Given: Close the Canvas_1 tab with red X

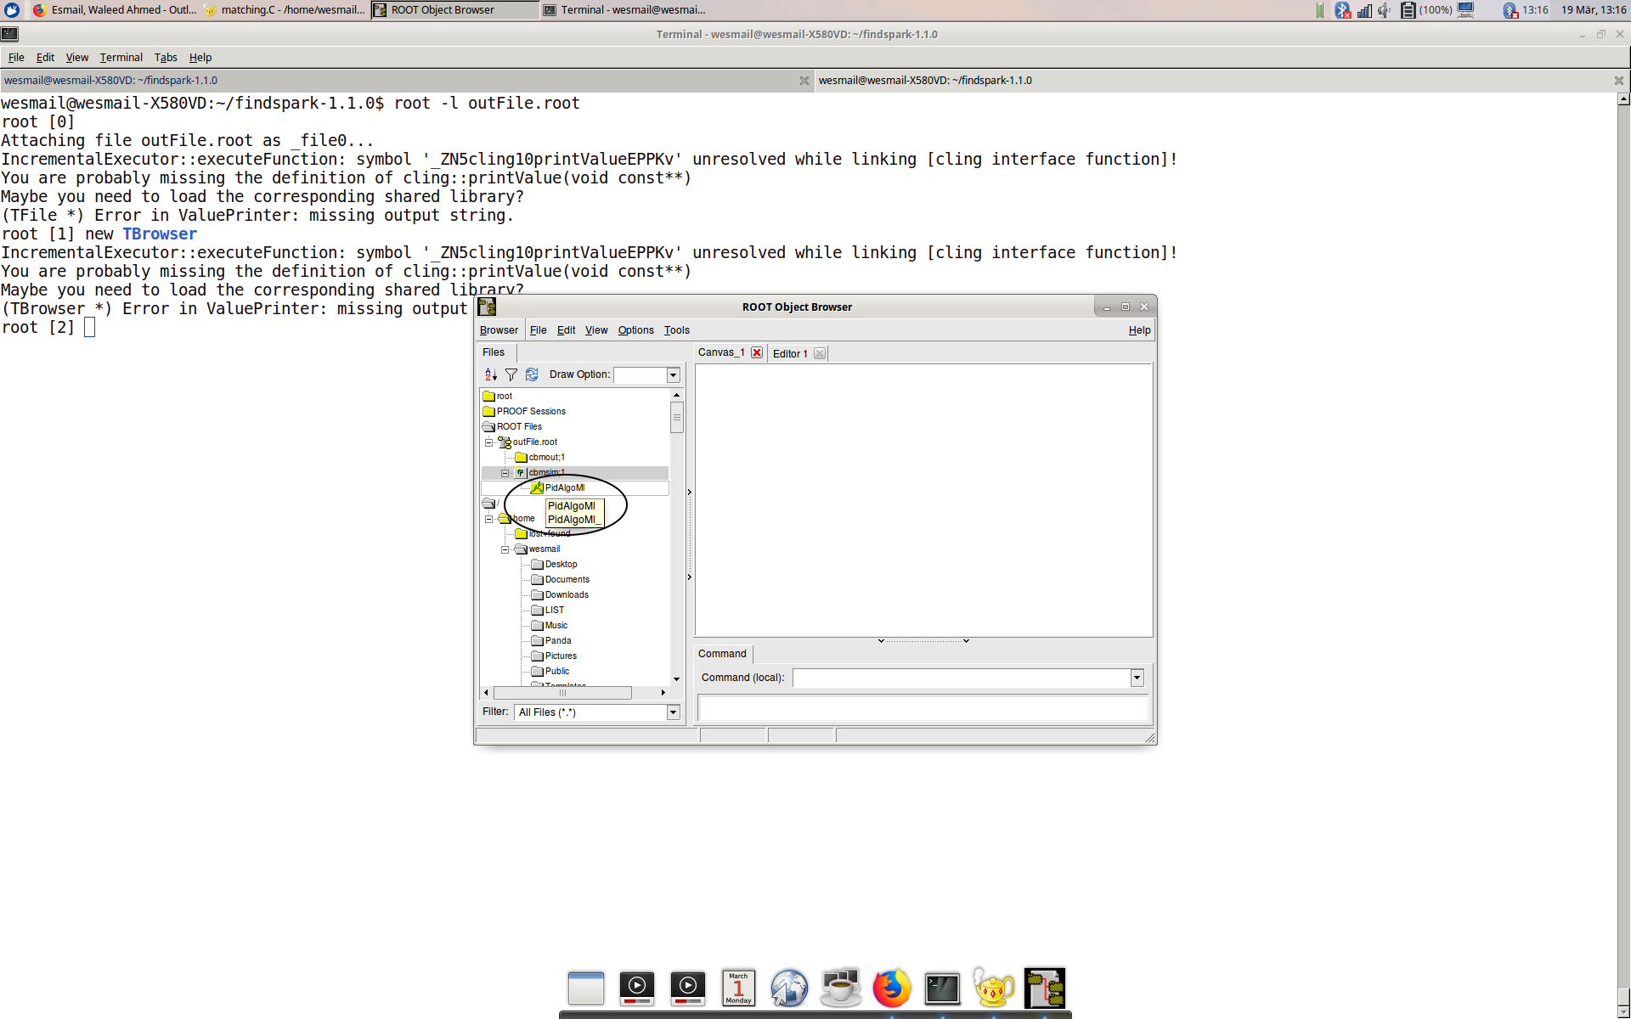Looking at the screenshot, I should tap(757, 352).
